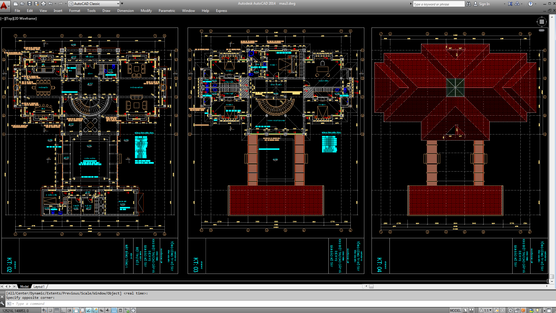Click the workspace switching gear icon

pyautogui.click(x=511, y=310)
